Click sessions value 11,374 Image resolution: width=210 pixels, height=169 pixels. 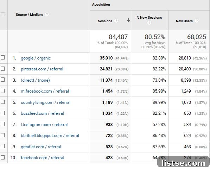pos(106,80)
